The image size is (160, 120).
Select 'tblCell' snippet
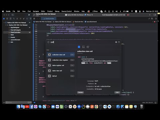click(x=61, y=76)
